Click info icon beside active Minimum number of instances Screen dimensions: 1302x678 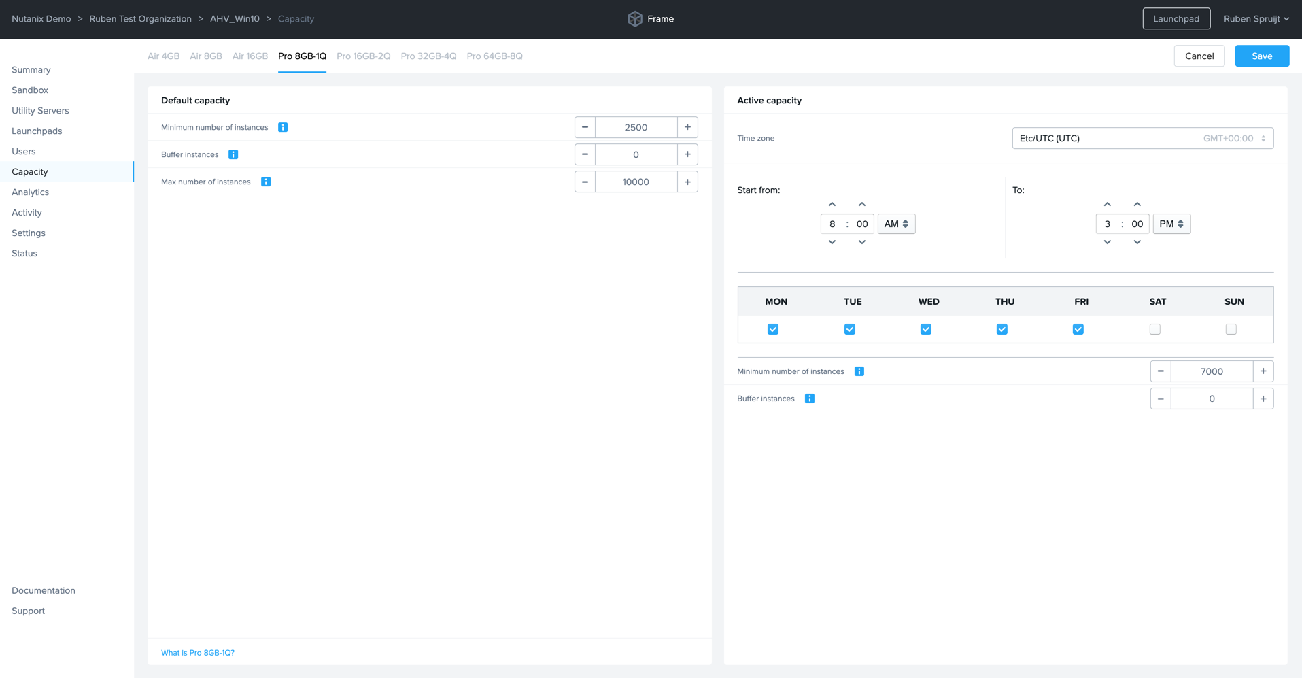pos(859,371)
